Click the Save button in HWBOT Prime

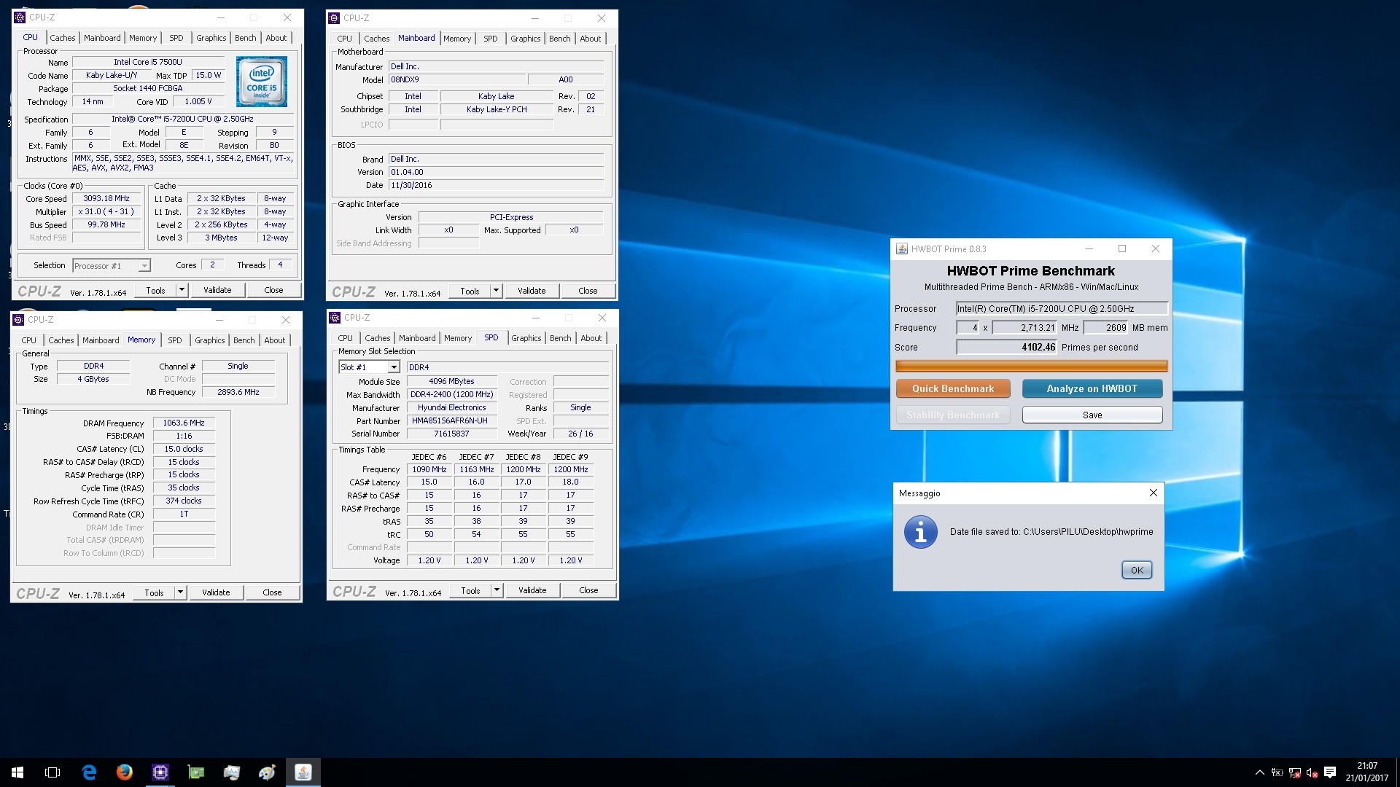click(1092, 415)
